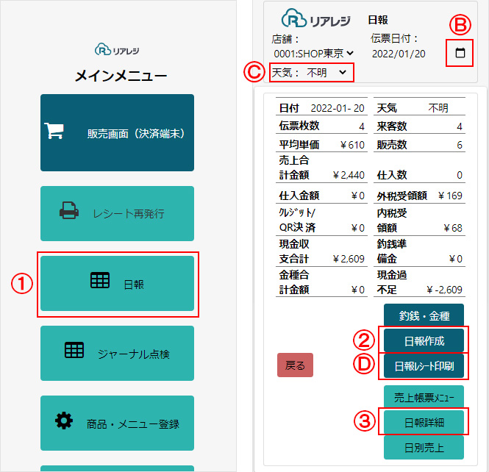Click the リアレジ cloud logo in report header

coord(315,18)
